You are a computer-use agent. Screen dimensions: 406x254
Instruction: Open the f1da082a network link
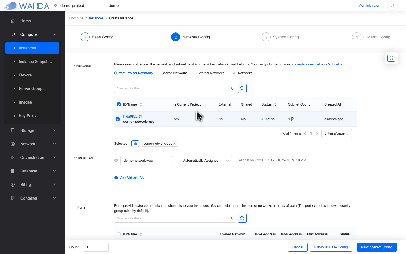pyautogui.click(x=130, y=117)
